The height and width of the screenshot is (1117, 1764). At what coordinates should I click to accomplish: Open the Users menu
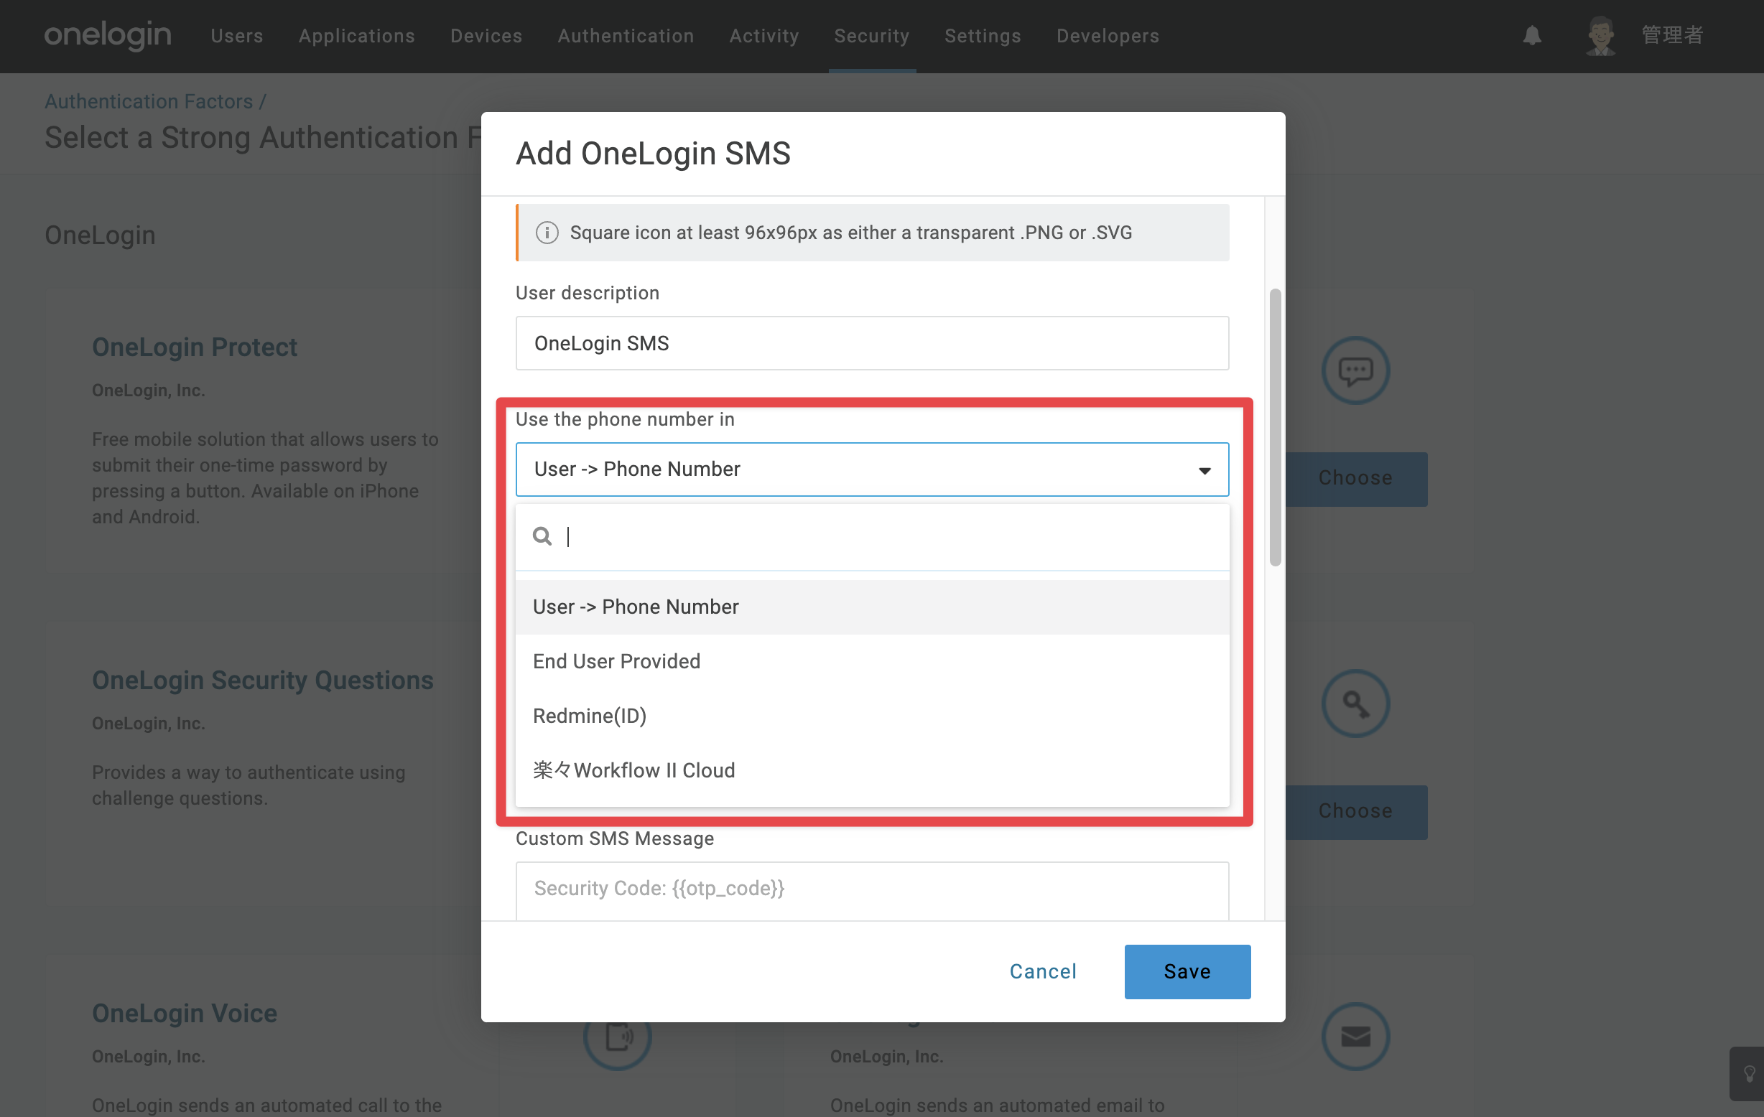pyautogui.click(x=236, y=35)
